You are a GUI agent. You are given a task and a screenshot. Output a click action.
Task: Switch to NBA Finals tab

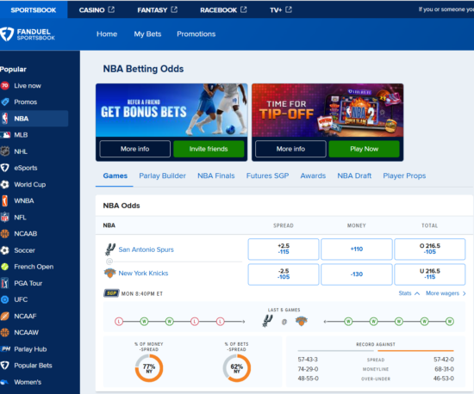point(216,175)
